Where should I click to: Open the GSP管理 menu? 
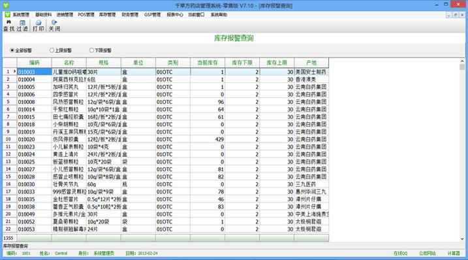152,14
